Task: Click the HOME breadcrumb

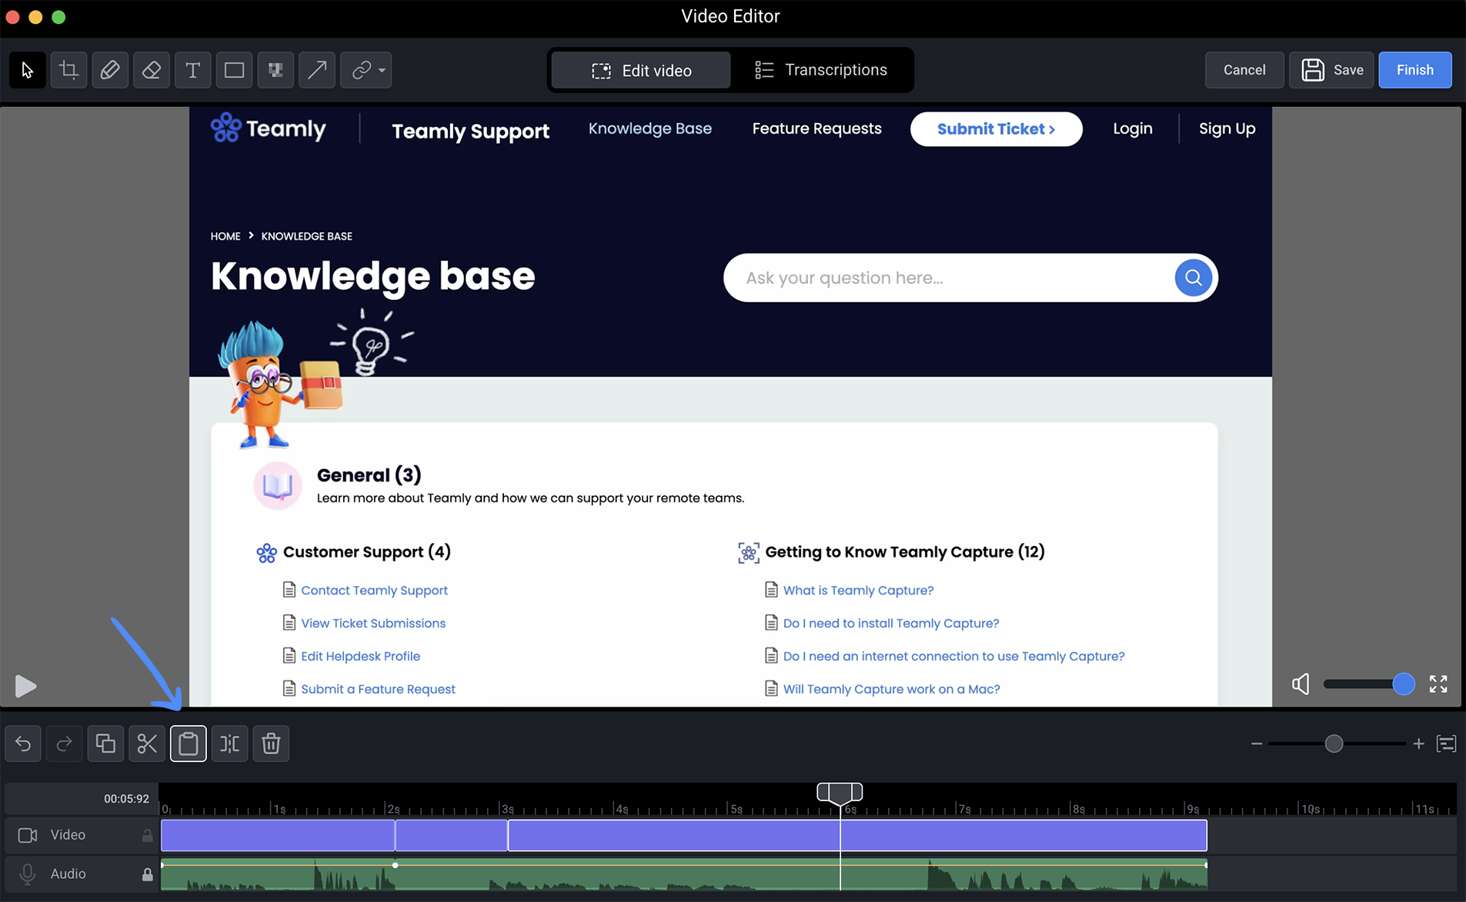Action: click(225, 236)
